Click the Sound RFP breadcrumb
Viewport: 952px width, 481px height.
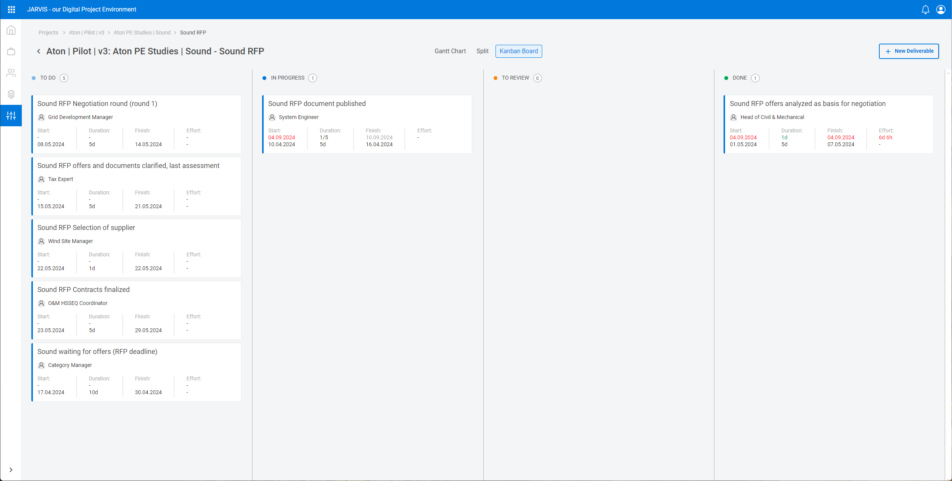pyautogui.click(x=193, y=33)
